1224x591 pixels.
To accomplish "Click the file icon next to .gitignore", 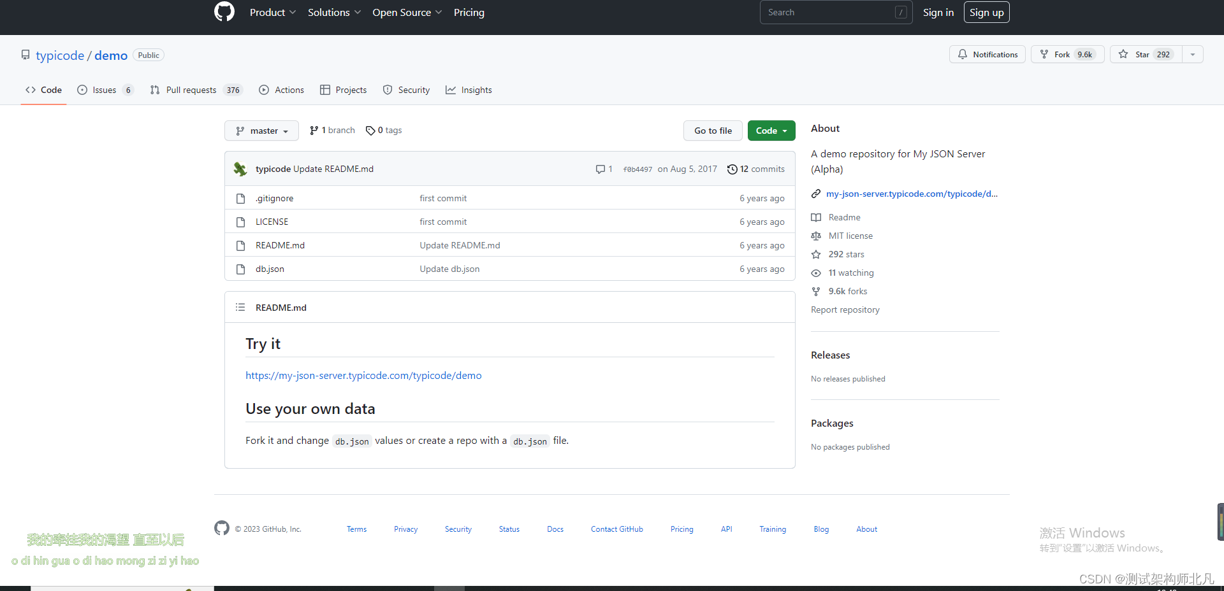I will 240,198.
